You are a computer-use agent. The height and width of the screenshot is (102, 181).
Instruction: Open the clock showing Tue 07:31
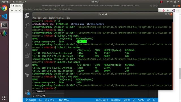(x=95, y=2)
